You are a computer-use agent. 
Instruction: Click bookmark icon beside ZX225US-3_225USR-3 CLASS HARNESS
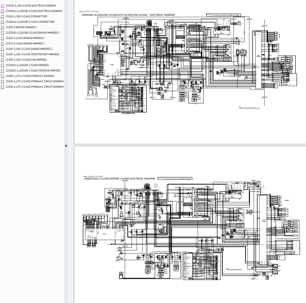pyautogui.click(x=2, y=66)
